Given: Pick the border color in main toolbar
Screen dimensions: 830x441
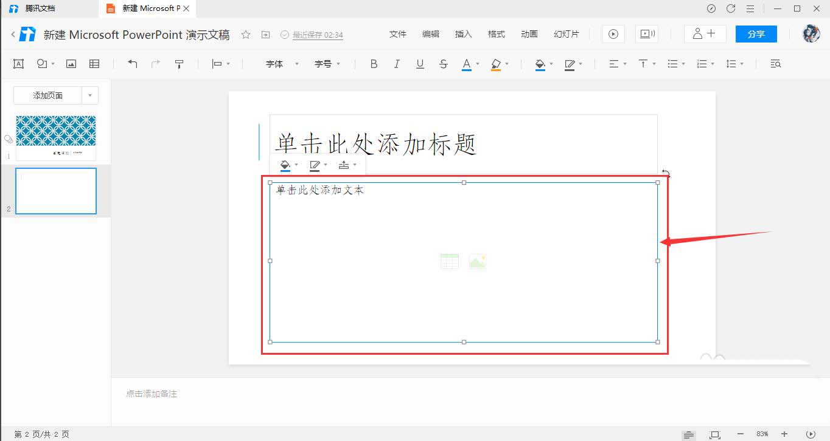Looking at the screenshot, I should (x=570, y=64).
